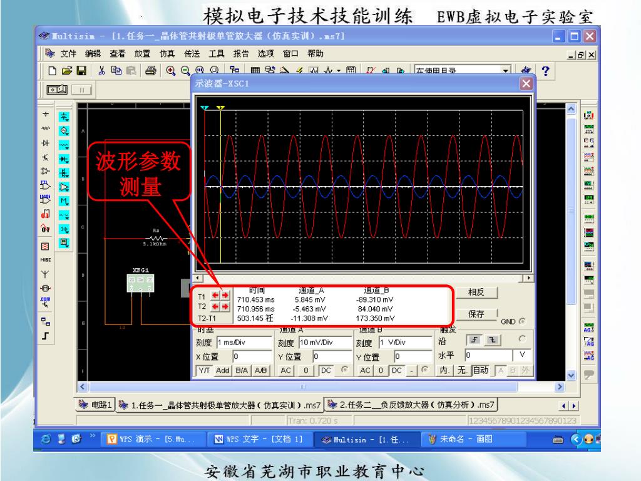Select the Multimeter instrument in right toolbar
This screenshot has height=481, width=641.
click(x=588, y=115)
